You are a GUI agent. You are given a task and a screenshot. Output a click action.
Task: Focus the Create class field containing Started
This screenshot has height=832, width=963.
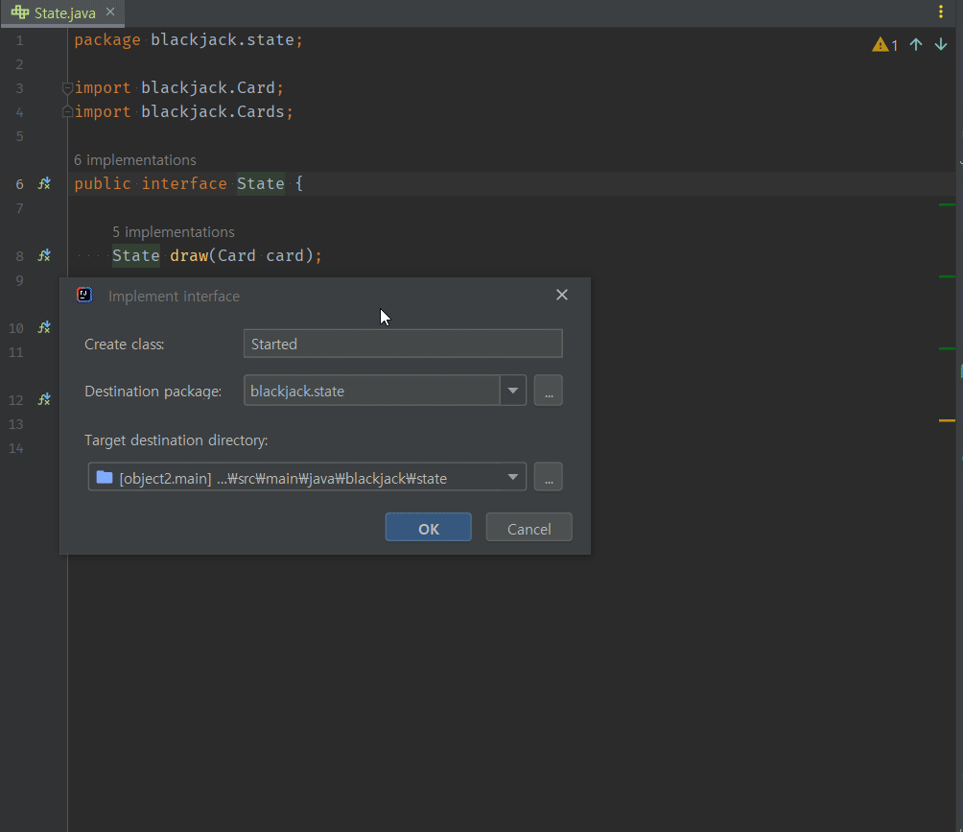coord(403,344)
